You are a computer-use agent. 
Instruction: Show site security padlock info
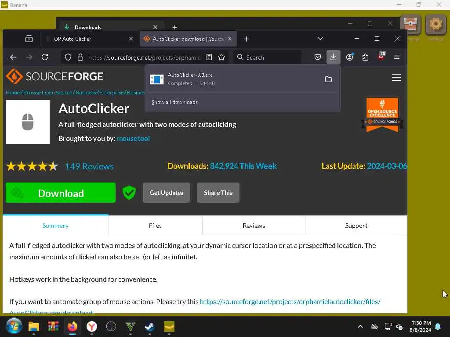80,57
